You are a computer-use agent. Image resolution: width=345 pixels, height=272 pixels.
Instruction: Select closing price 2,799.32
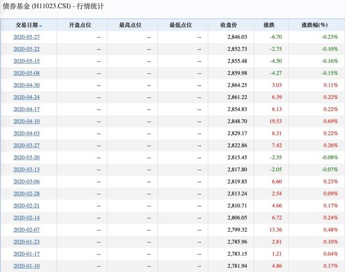pyautogui.click(x=237, y=230)
